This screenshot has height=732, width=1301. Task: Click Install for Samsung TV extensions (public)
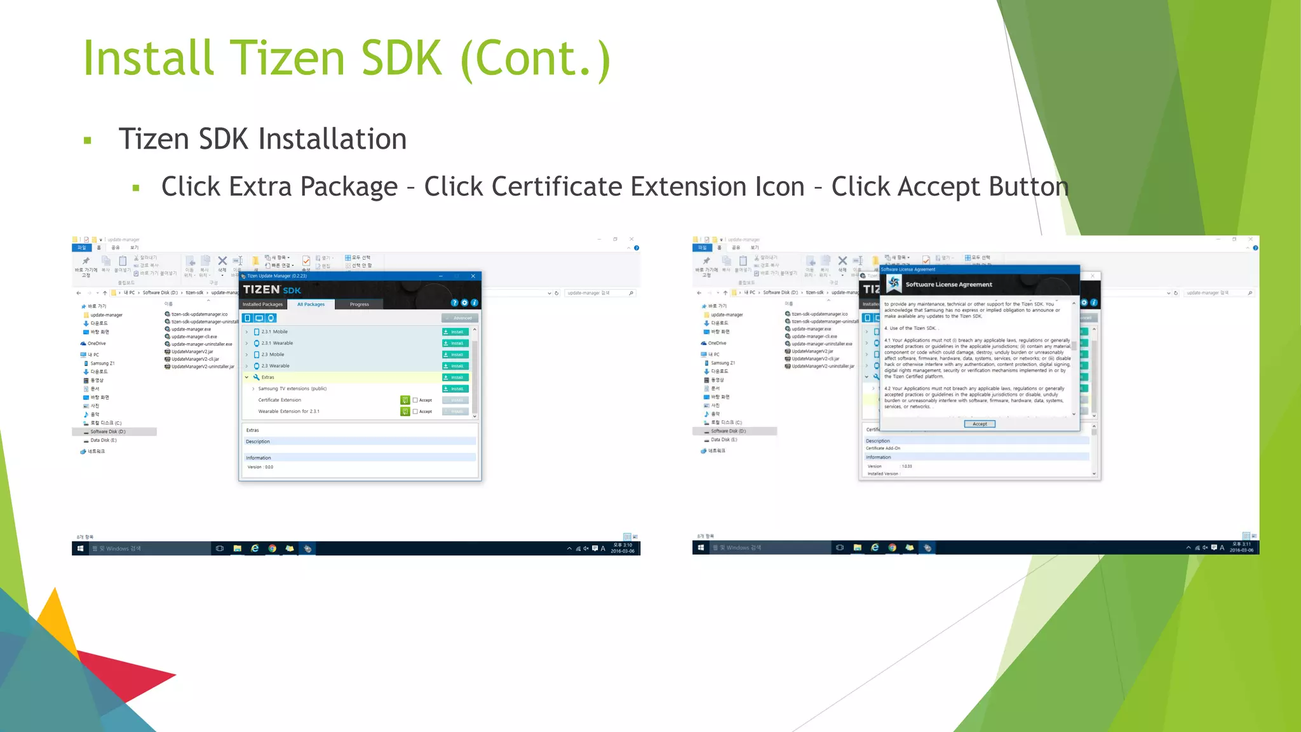point(455,389)
